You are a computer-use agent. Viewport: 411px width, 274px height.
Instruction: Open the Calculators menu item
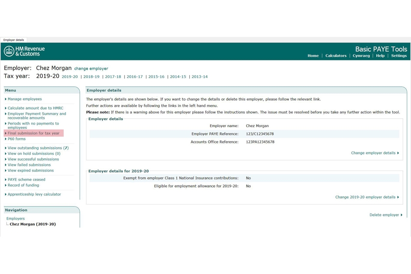coord(336,56)
